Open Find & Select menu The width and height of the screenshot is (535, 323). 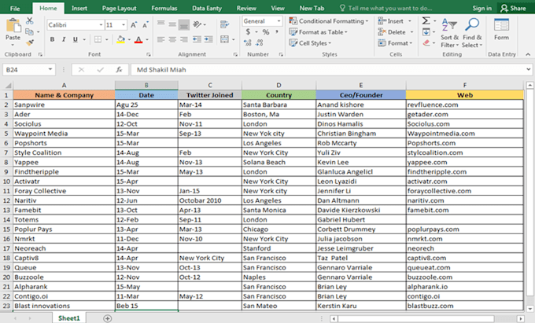[472, 33]
